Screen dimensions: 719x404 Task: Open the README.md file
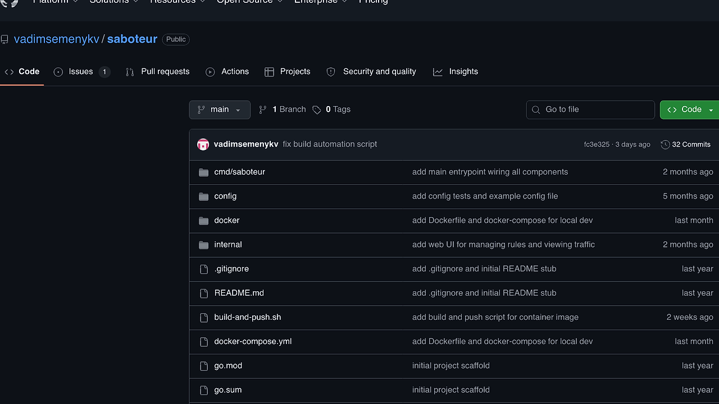pos(239,292)
